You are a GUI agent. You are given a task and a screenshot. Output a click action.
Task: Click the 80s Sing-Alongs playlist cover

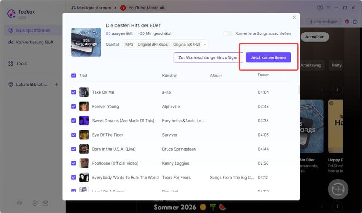tap(86, 42)
